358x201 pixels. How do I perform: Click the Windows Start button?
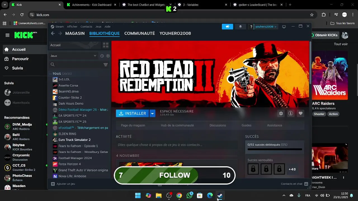pos(138,195)
